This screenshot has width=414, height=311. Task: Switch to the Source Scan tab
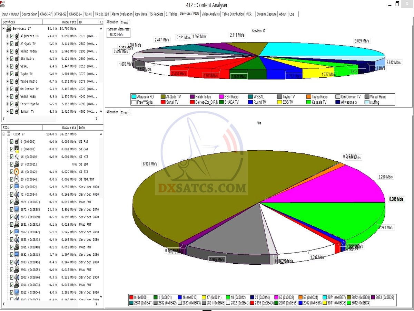point(30,14)
